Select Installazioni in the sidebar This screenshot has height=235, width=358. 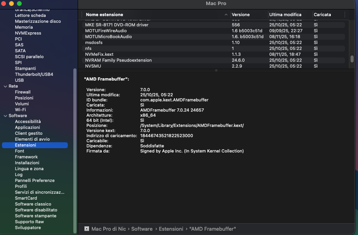click(x=27, y=163)
